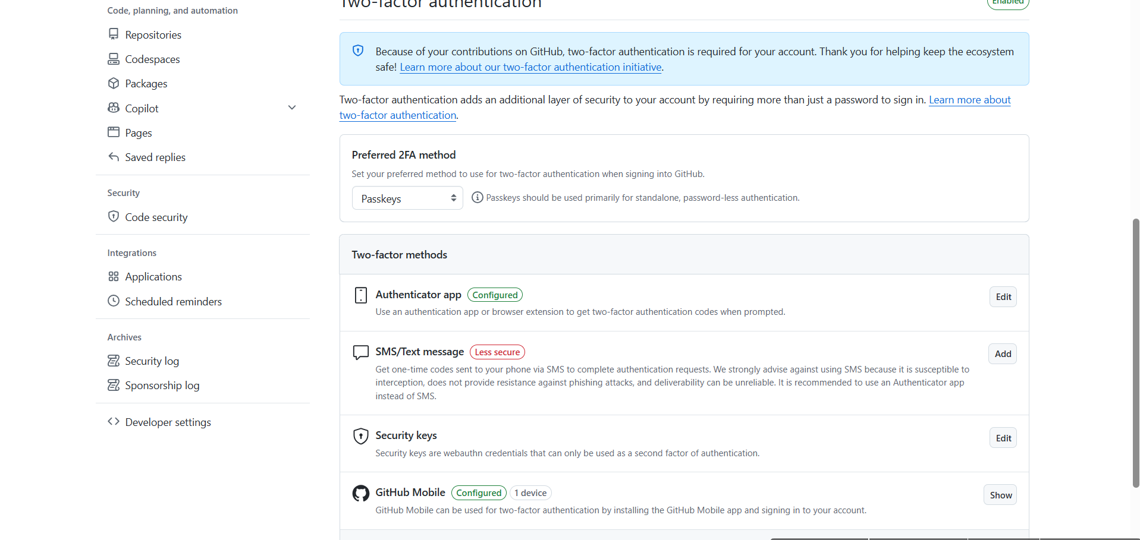The height and width of the screenshot is (540, 1140).
Task: Open Code security settings
Action: 156,217
